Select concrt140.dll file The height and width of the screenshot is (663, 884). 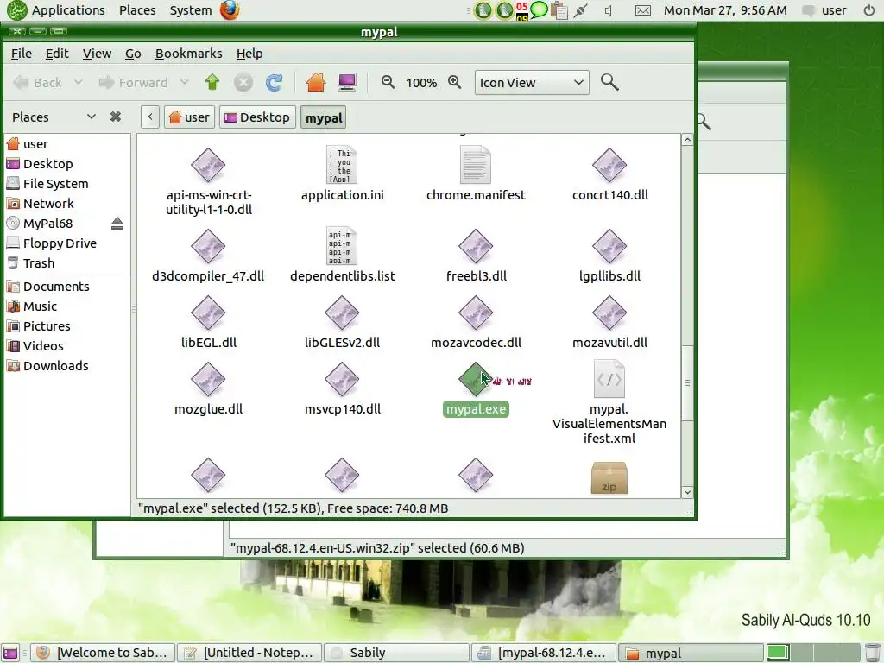tap(609, 173)
